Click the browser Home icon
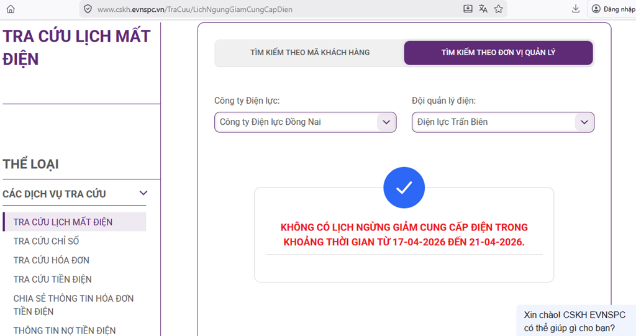This screenshot has width=636, height=336. pyautogui.click(x=10, y=9)
